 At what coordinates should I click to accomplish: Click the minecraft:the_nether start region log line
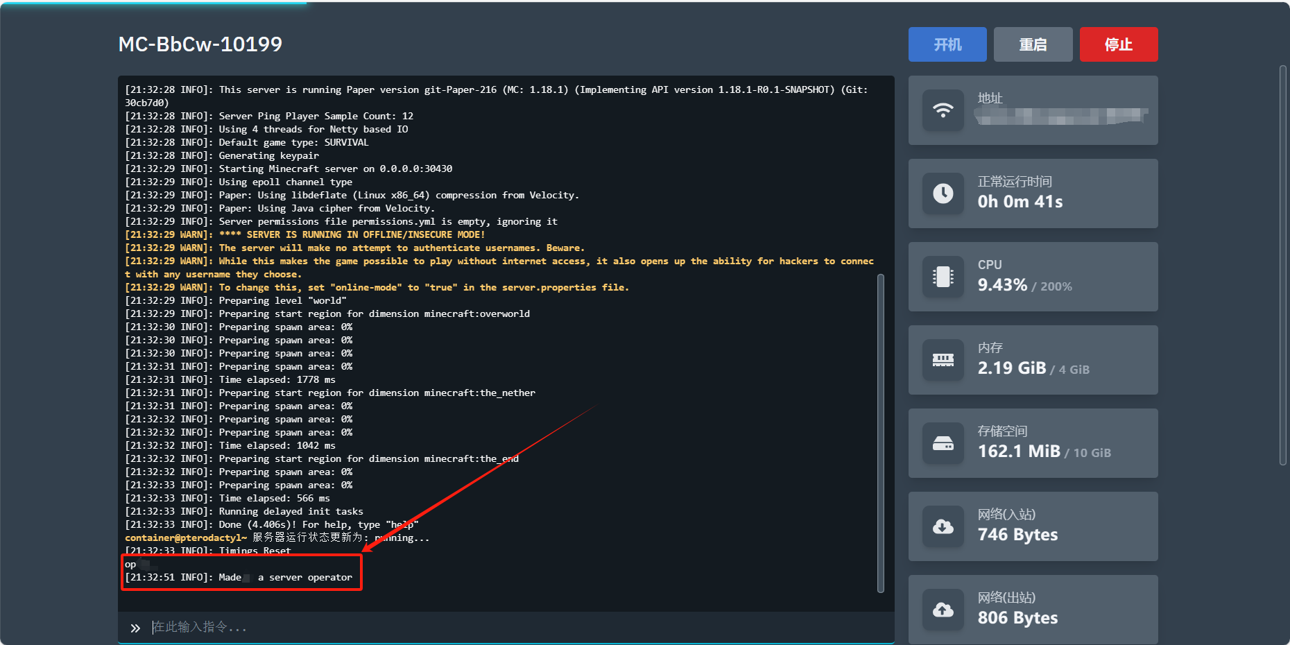pyautogui.click(x=330, y=393)
